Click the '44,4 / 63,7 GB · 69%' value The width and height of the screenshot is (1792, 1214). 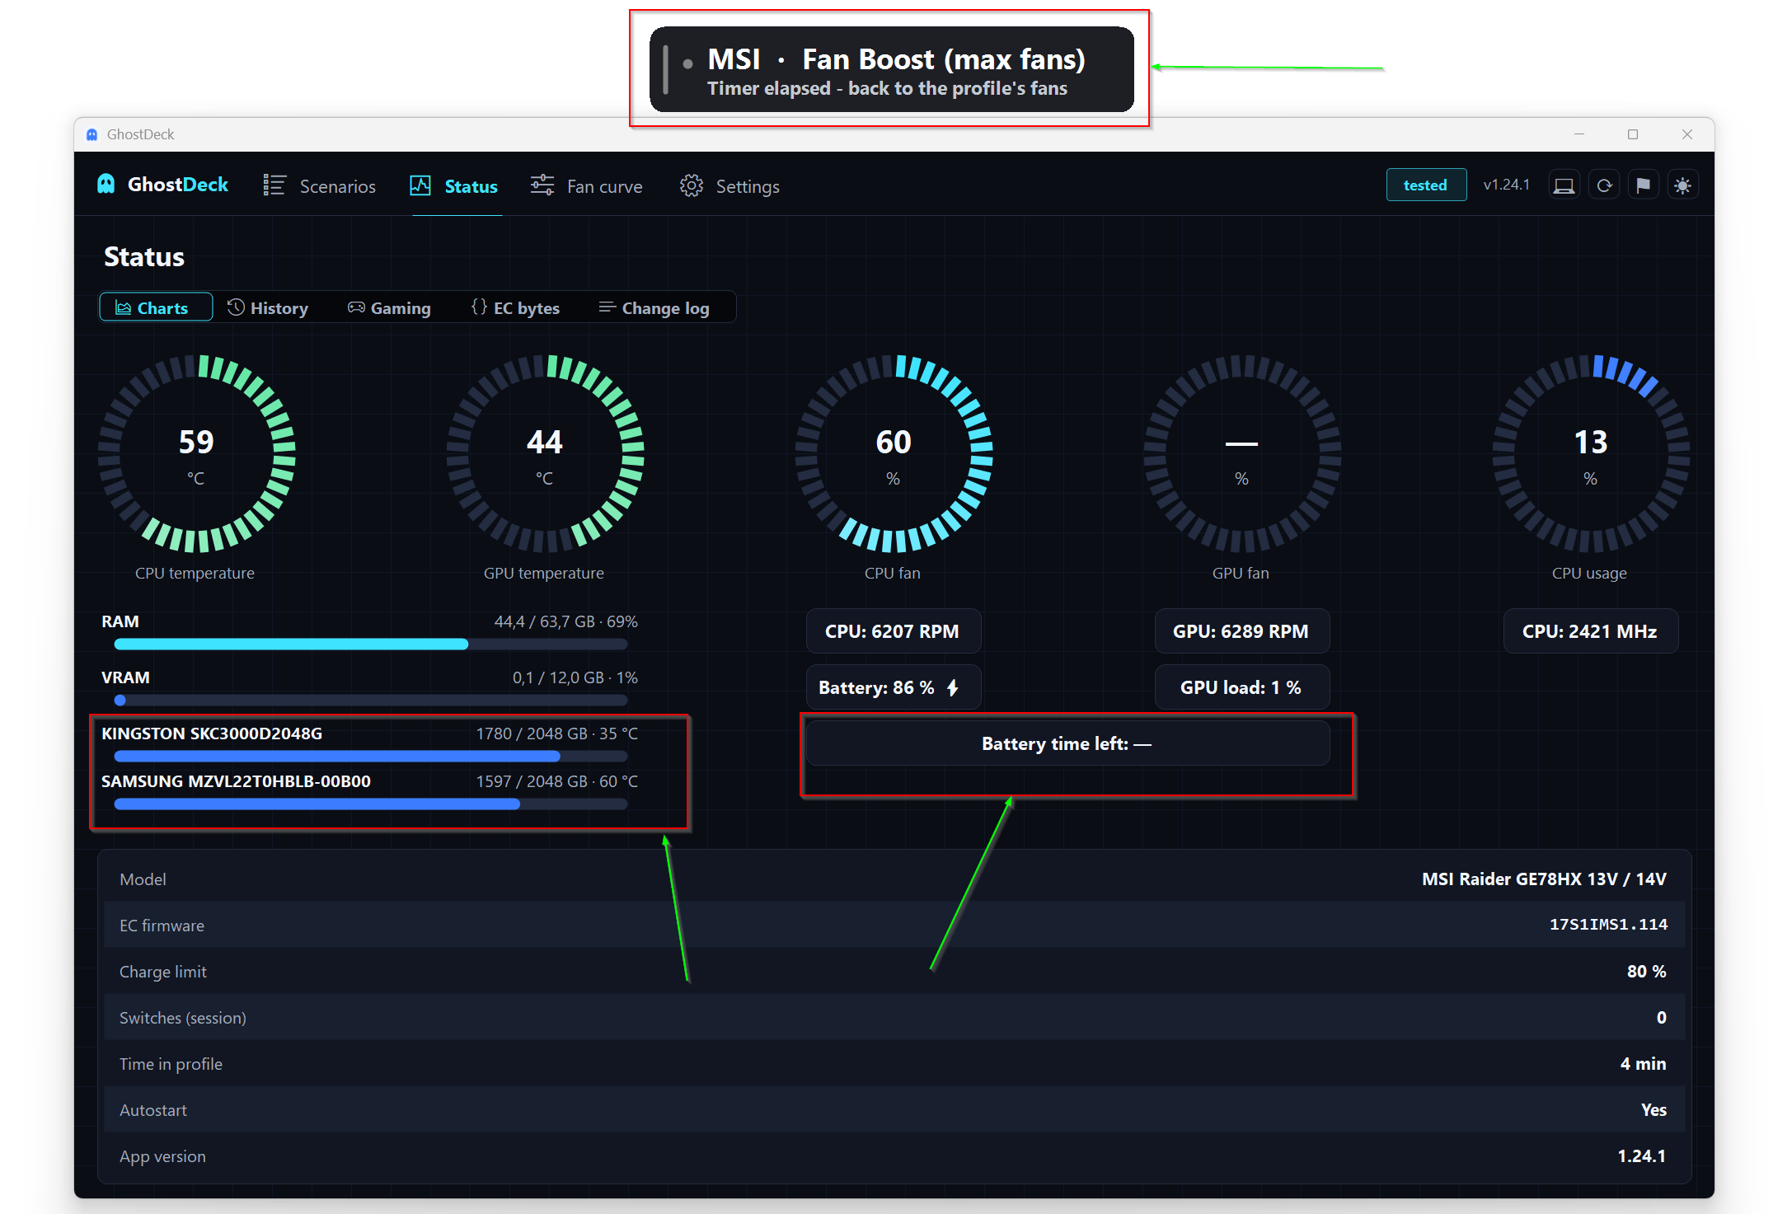click(565, 621)
